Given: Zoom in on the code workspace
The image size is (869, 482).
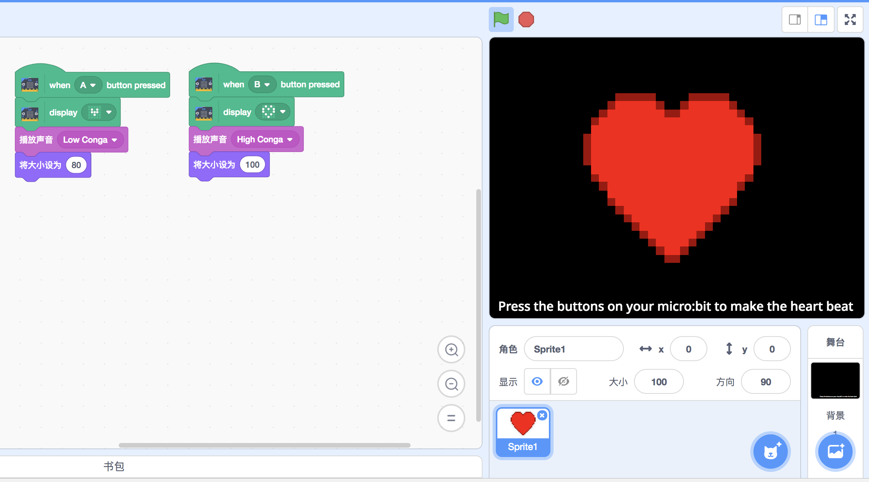Looking at the screenshot, I should point(451,349).
